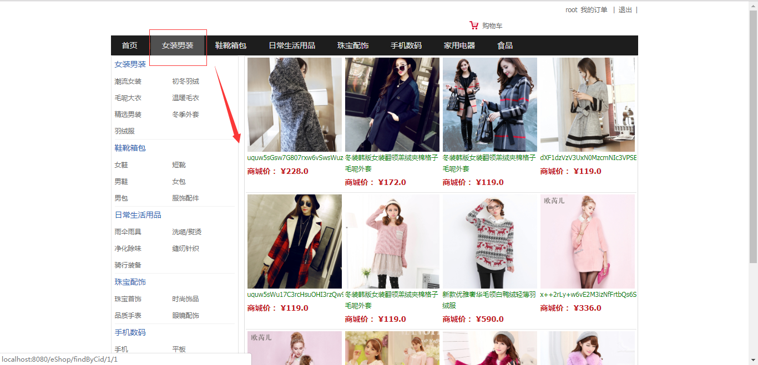Click the 珠宝配饰 sidebar heading
This screenshot has width=758, height=365.
click(130, 282)
